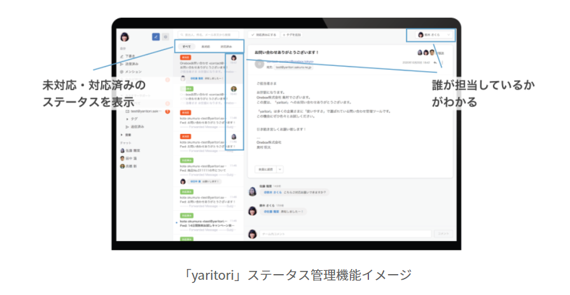This screenshot has height=295, width=570.
Task: Click the 全員に返信 button
Action: (265, 169)
